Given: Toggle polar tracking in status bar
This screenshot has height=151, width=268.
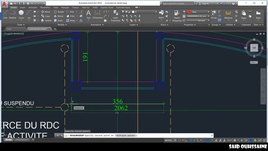Looking at the screenshot, I should click(191, 140).
